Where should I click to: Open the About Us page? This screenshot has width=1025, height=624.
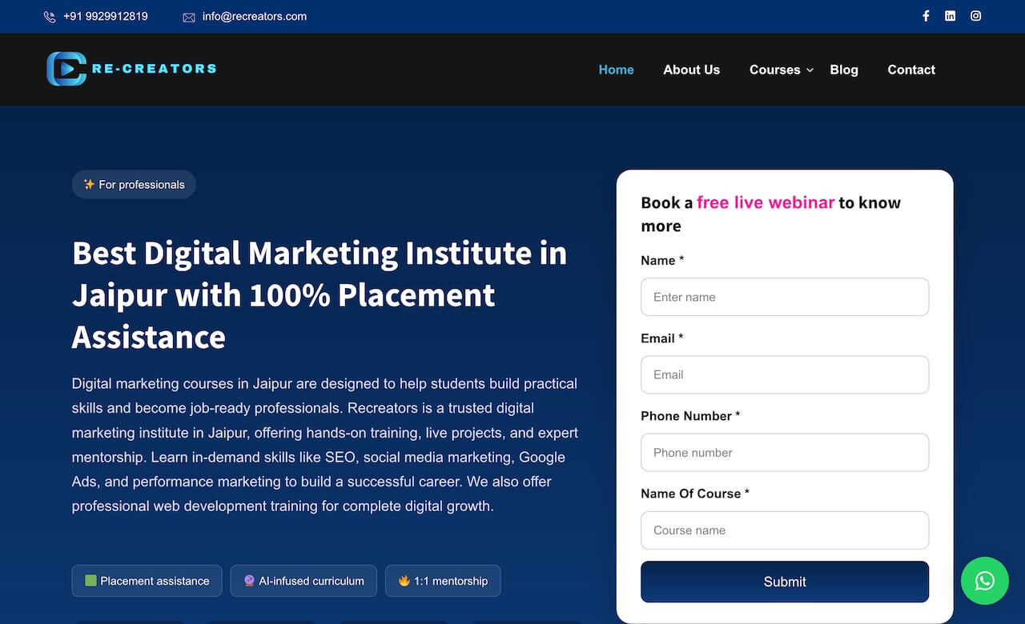[691, 70]
